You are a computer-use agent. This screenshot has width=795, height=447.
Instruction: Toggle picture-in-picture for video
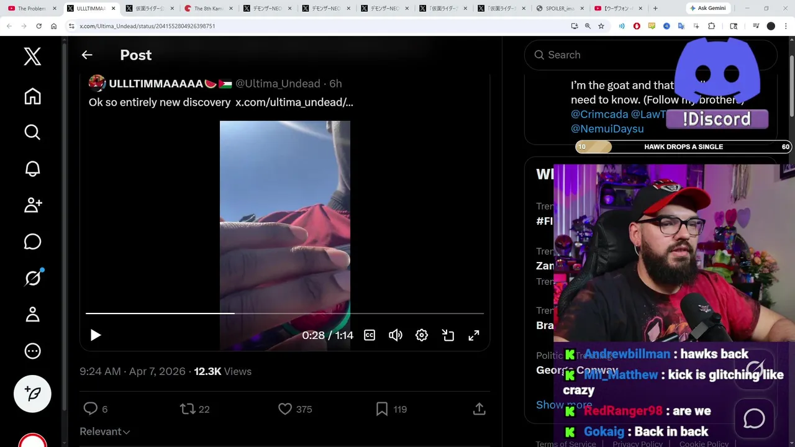point(448,335)
